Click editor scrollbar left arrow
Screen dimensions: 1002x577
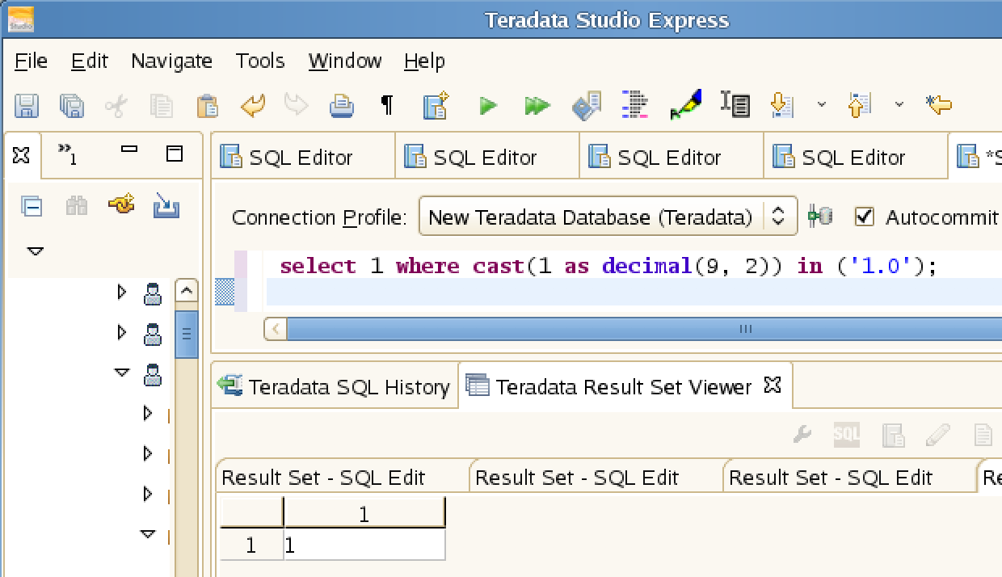pyautogui.click(x=276, y=329)
